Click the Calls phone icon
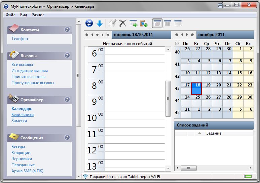Screen dimensions: 260x183 pyautogui.click(x=14, y=54)
